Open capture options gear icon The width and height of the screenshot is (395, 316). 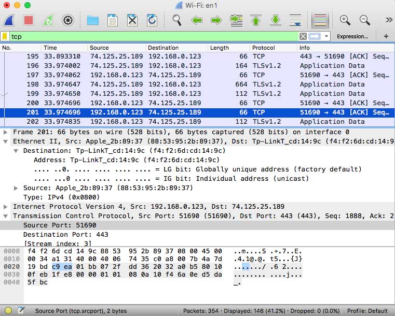click(67, 20)
